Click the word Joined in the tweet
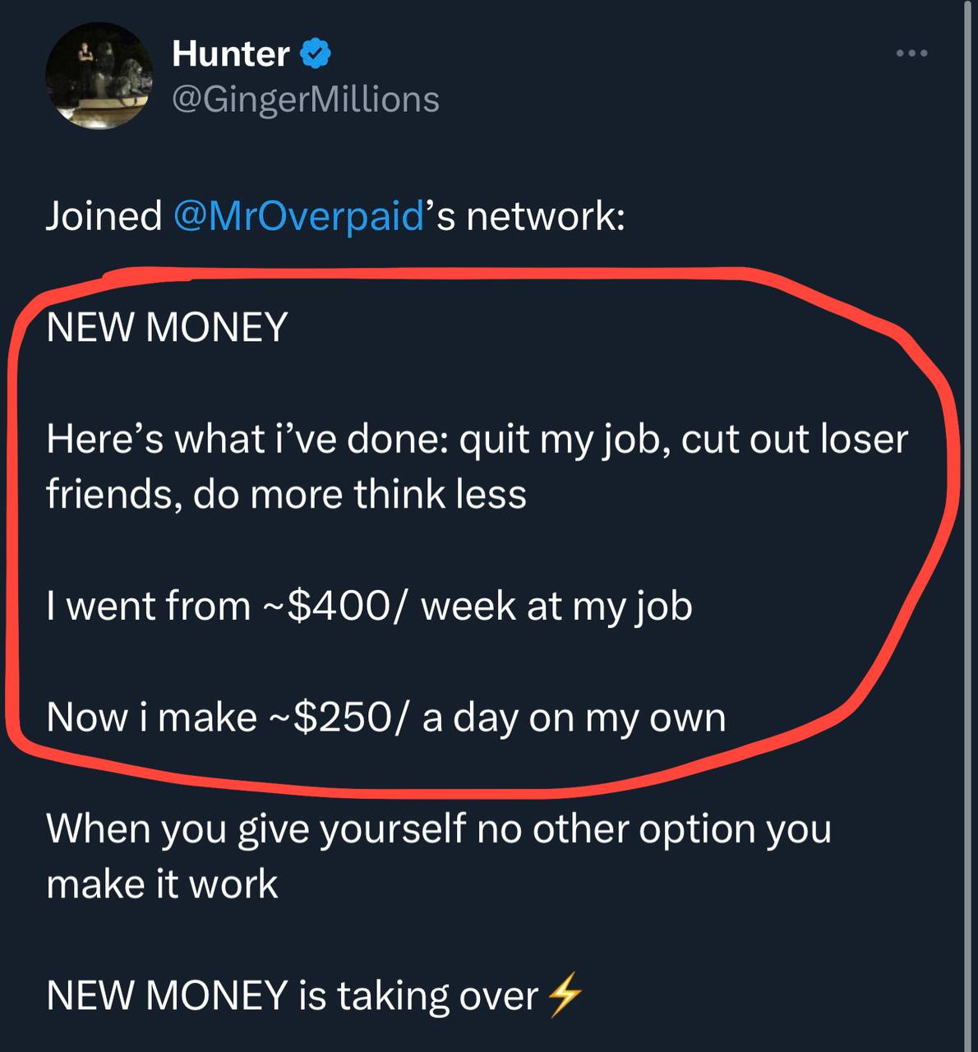978x1052 pixels. (104, 216)
